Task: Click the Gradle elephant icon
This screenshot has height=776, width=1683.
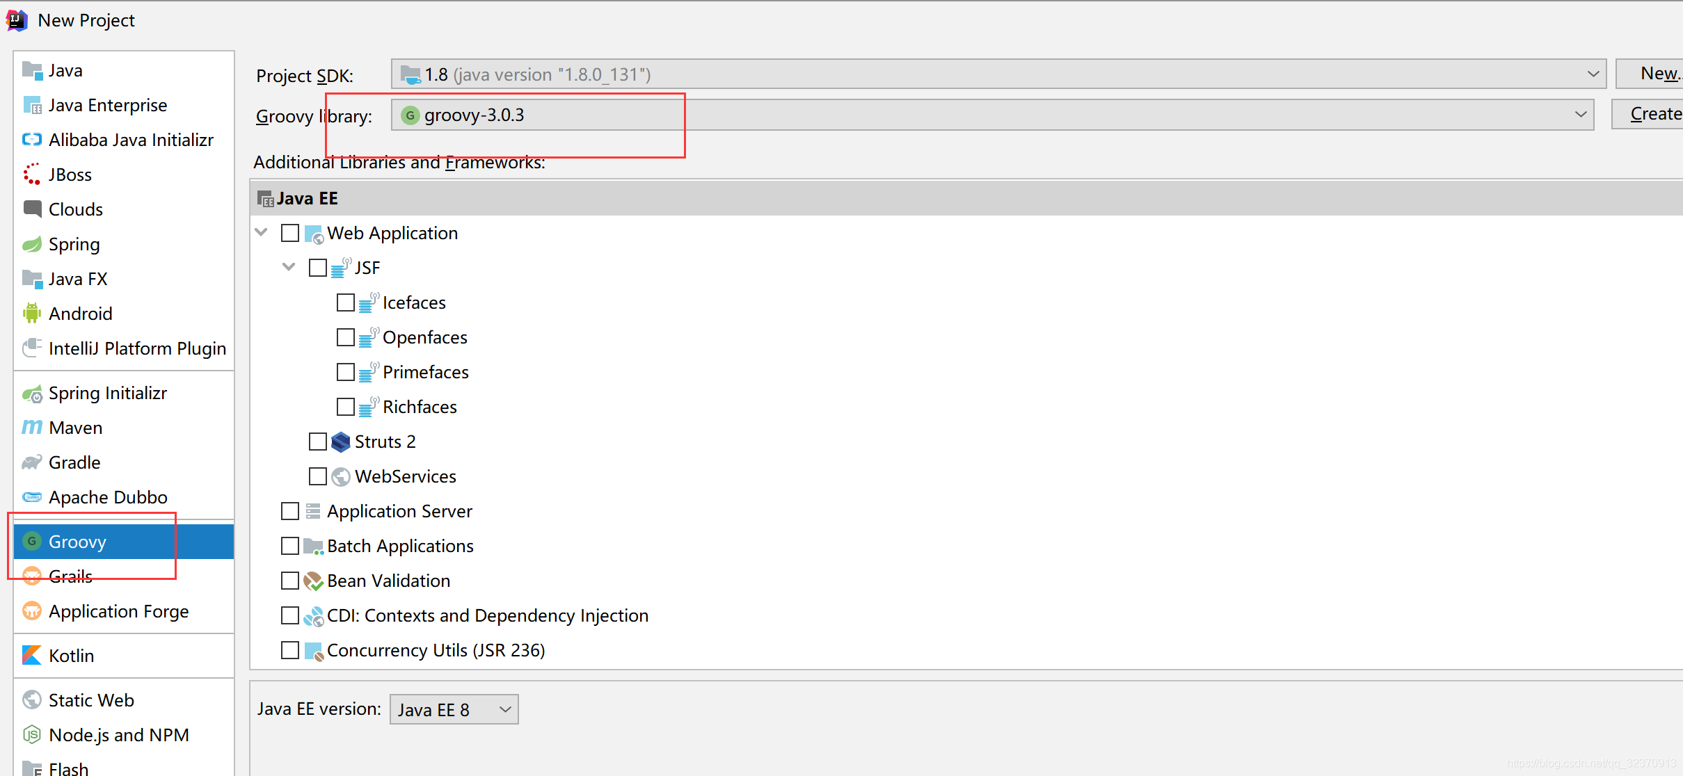Action: point(32,462)
